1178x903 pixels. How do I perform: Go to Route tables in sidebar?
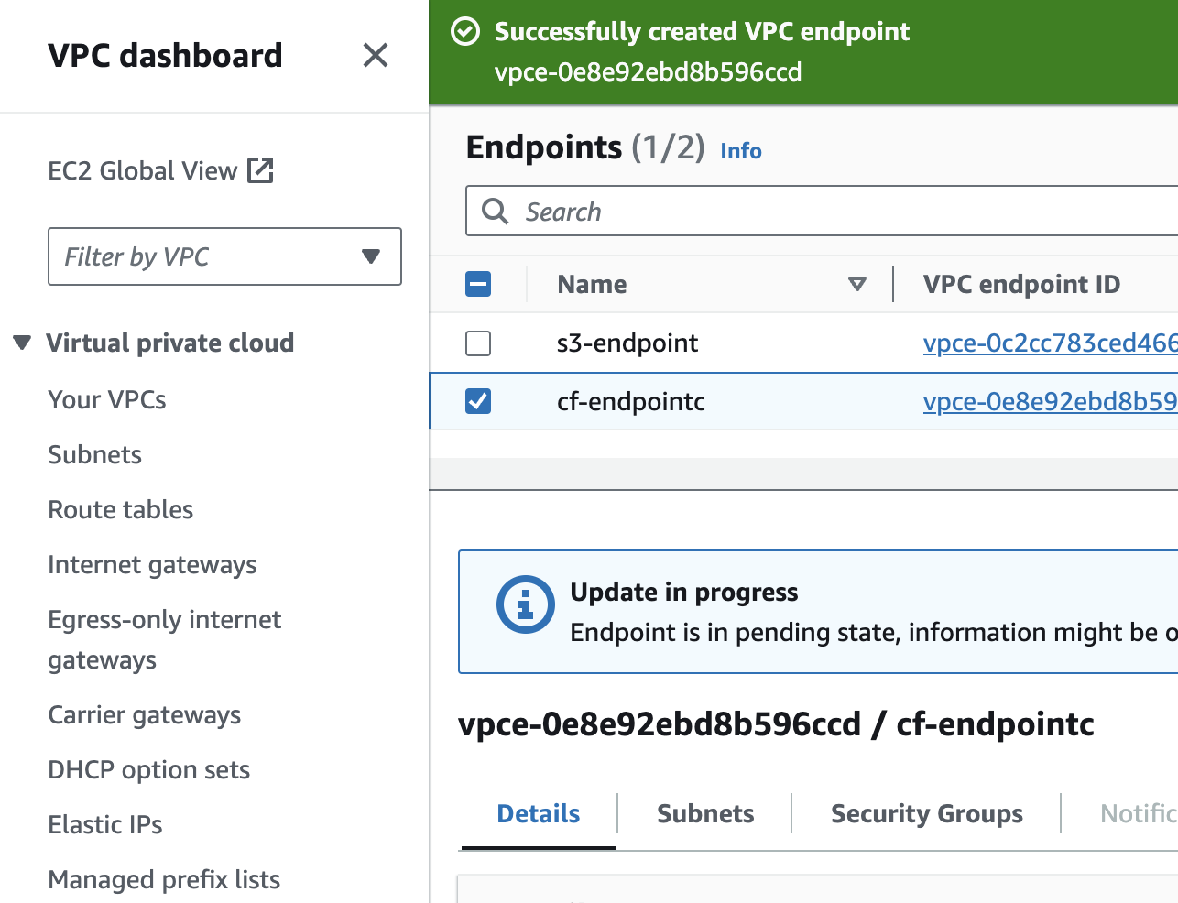tap(121, 509)
